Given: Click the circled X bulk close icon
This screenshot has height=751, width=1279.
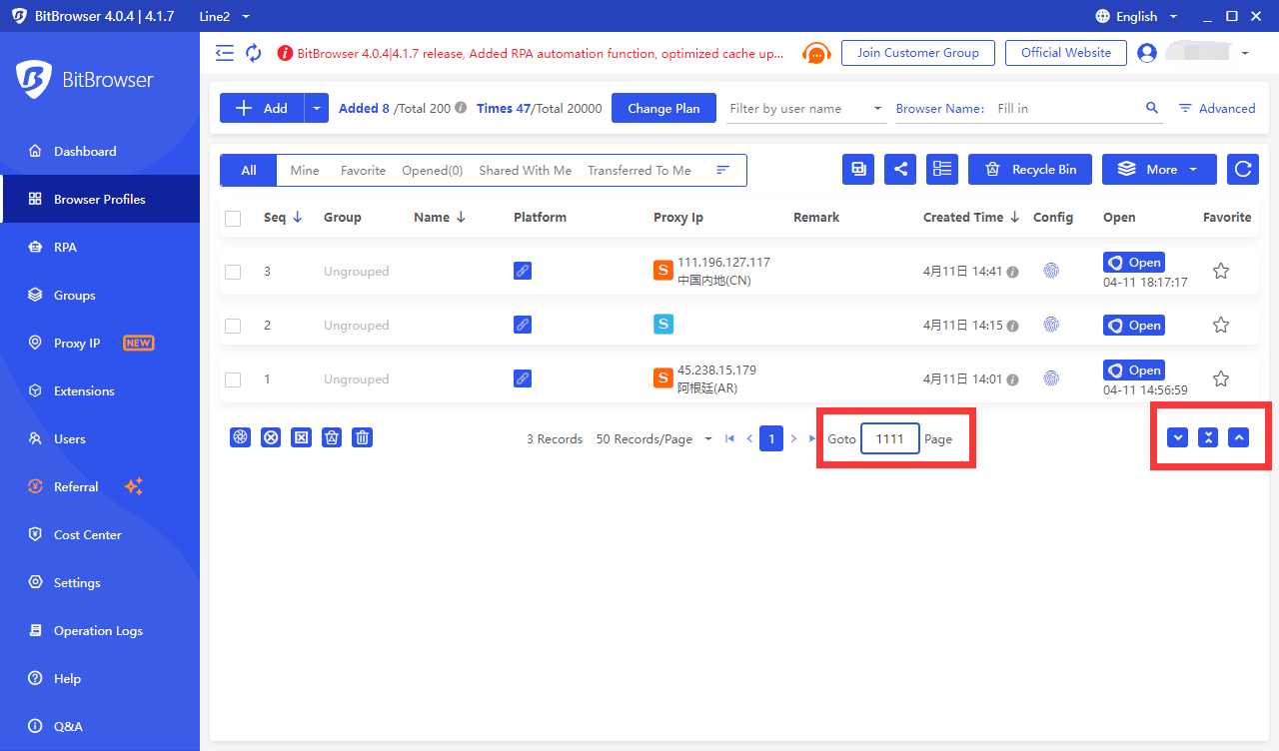Looking at the screenshot, I should 271,437.
